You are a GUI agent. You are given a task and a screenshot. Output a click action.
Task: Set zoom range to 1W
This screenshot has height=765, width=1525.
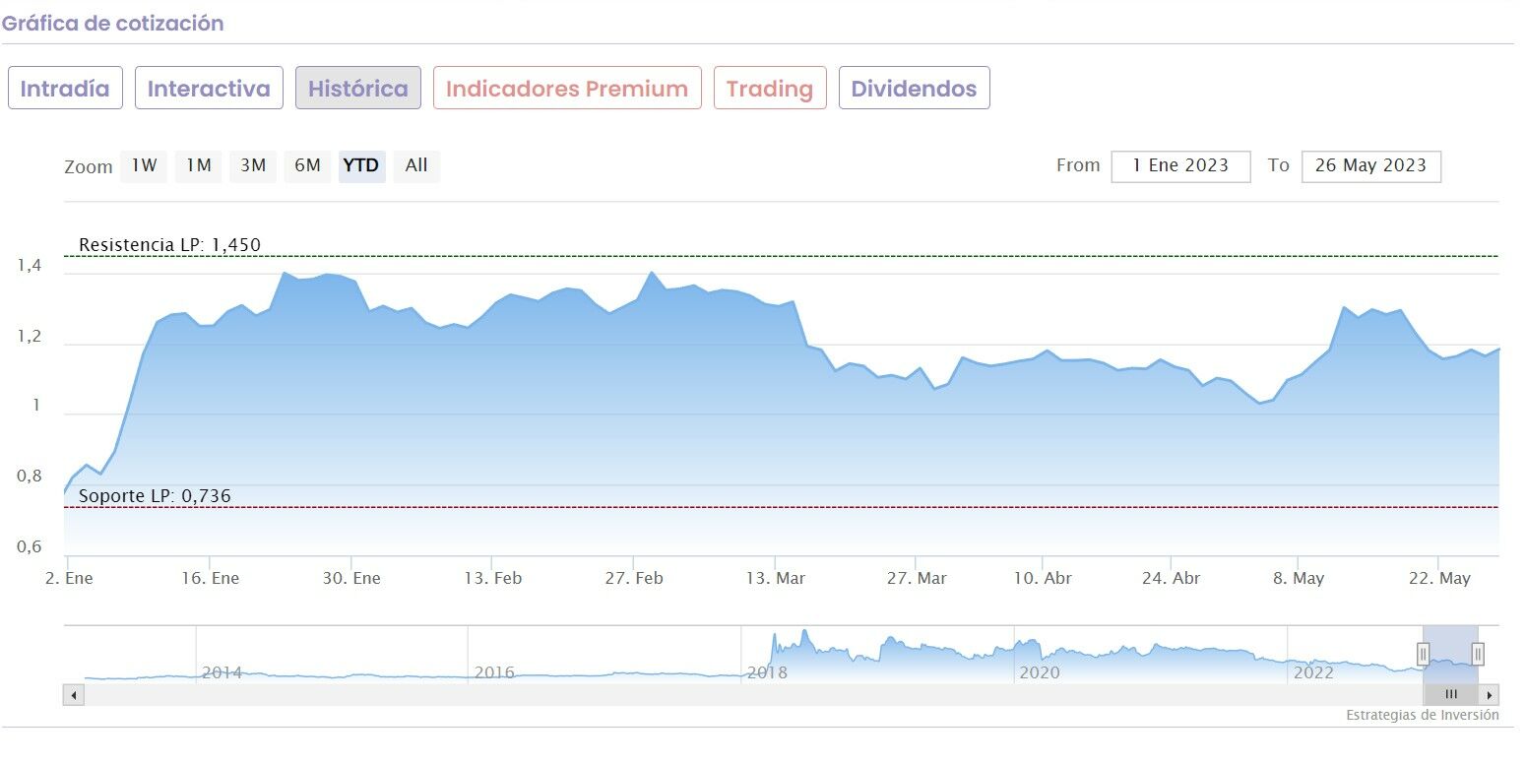pyautogui.click(x=144, y=166)
